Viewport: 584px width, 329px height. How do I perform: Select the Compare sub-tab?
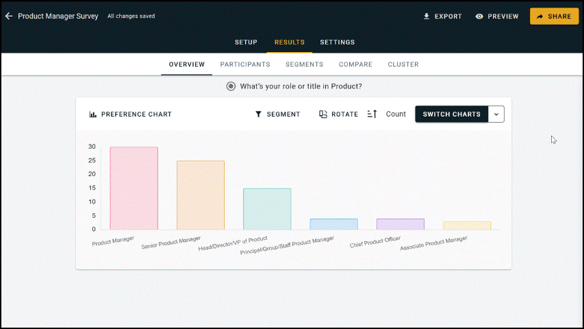(355, 64)
